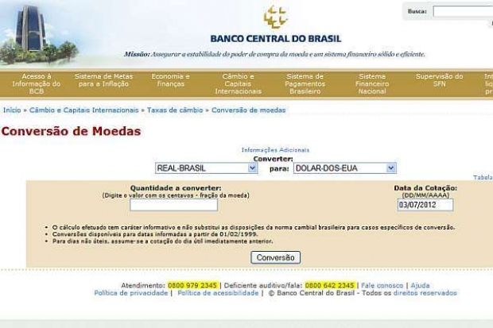Open Política de privacidade link
This screenshot has width=493, height=328.
point(131,293)
